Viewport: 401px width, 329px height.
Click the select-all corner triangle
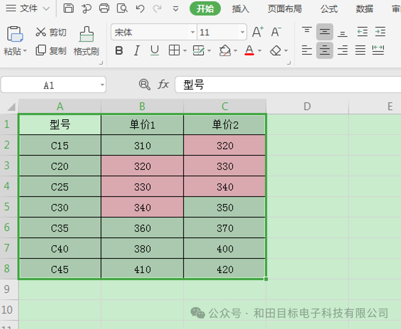click(x=11, y=107)
